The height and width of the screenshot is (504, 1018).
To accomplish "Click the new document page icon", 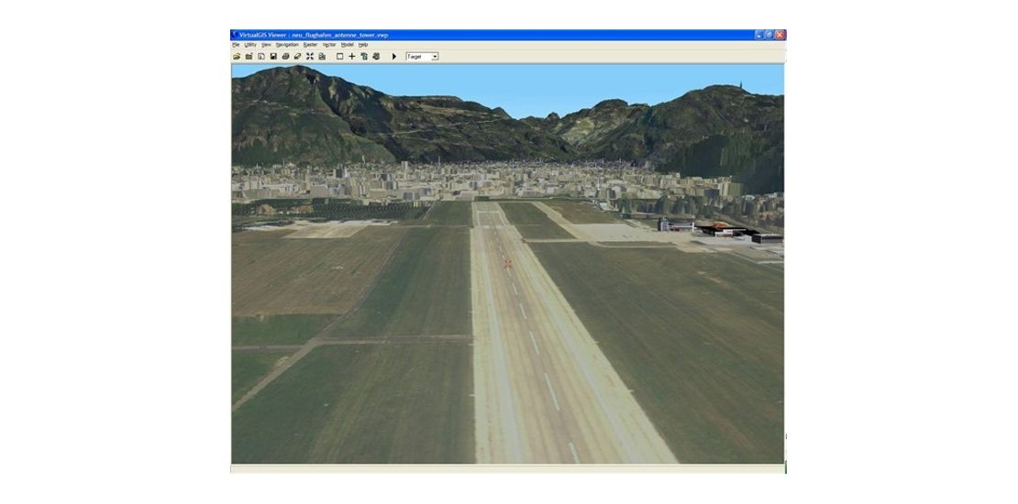I will pyautogui.click(x=261, y=57).
